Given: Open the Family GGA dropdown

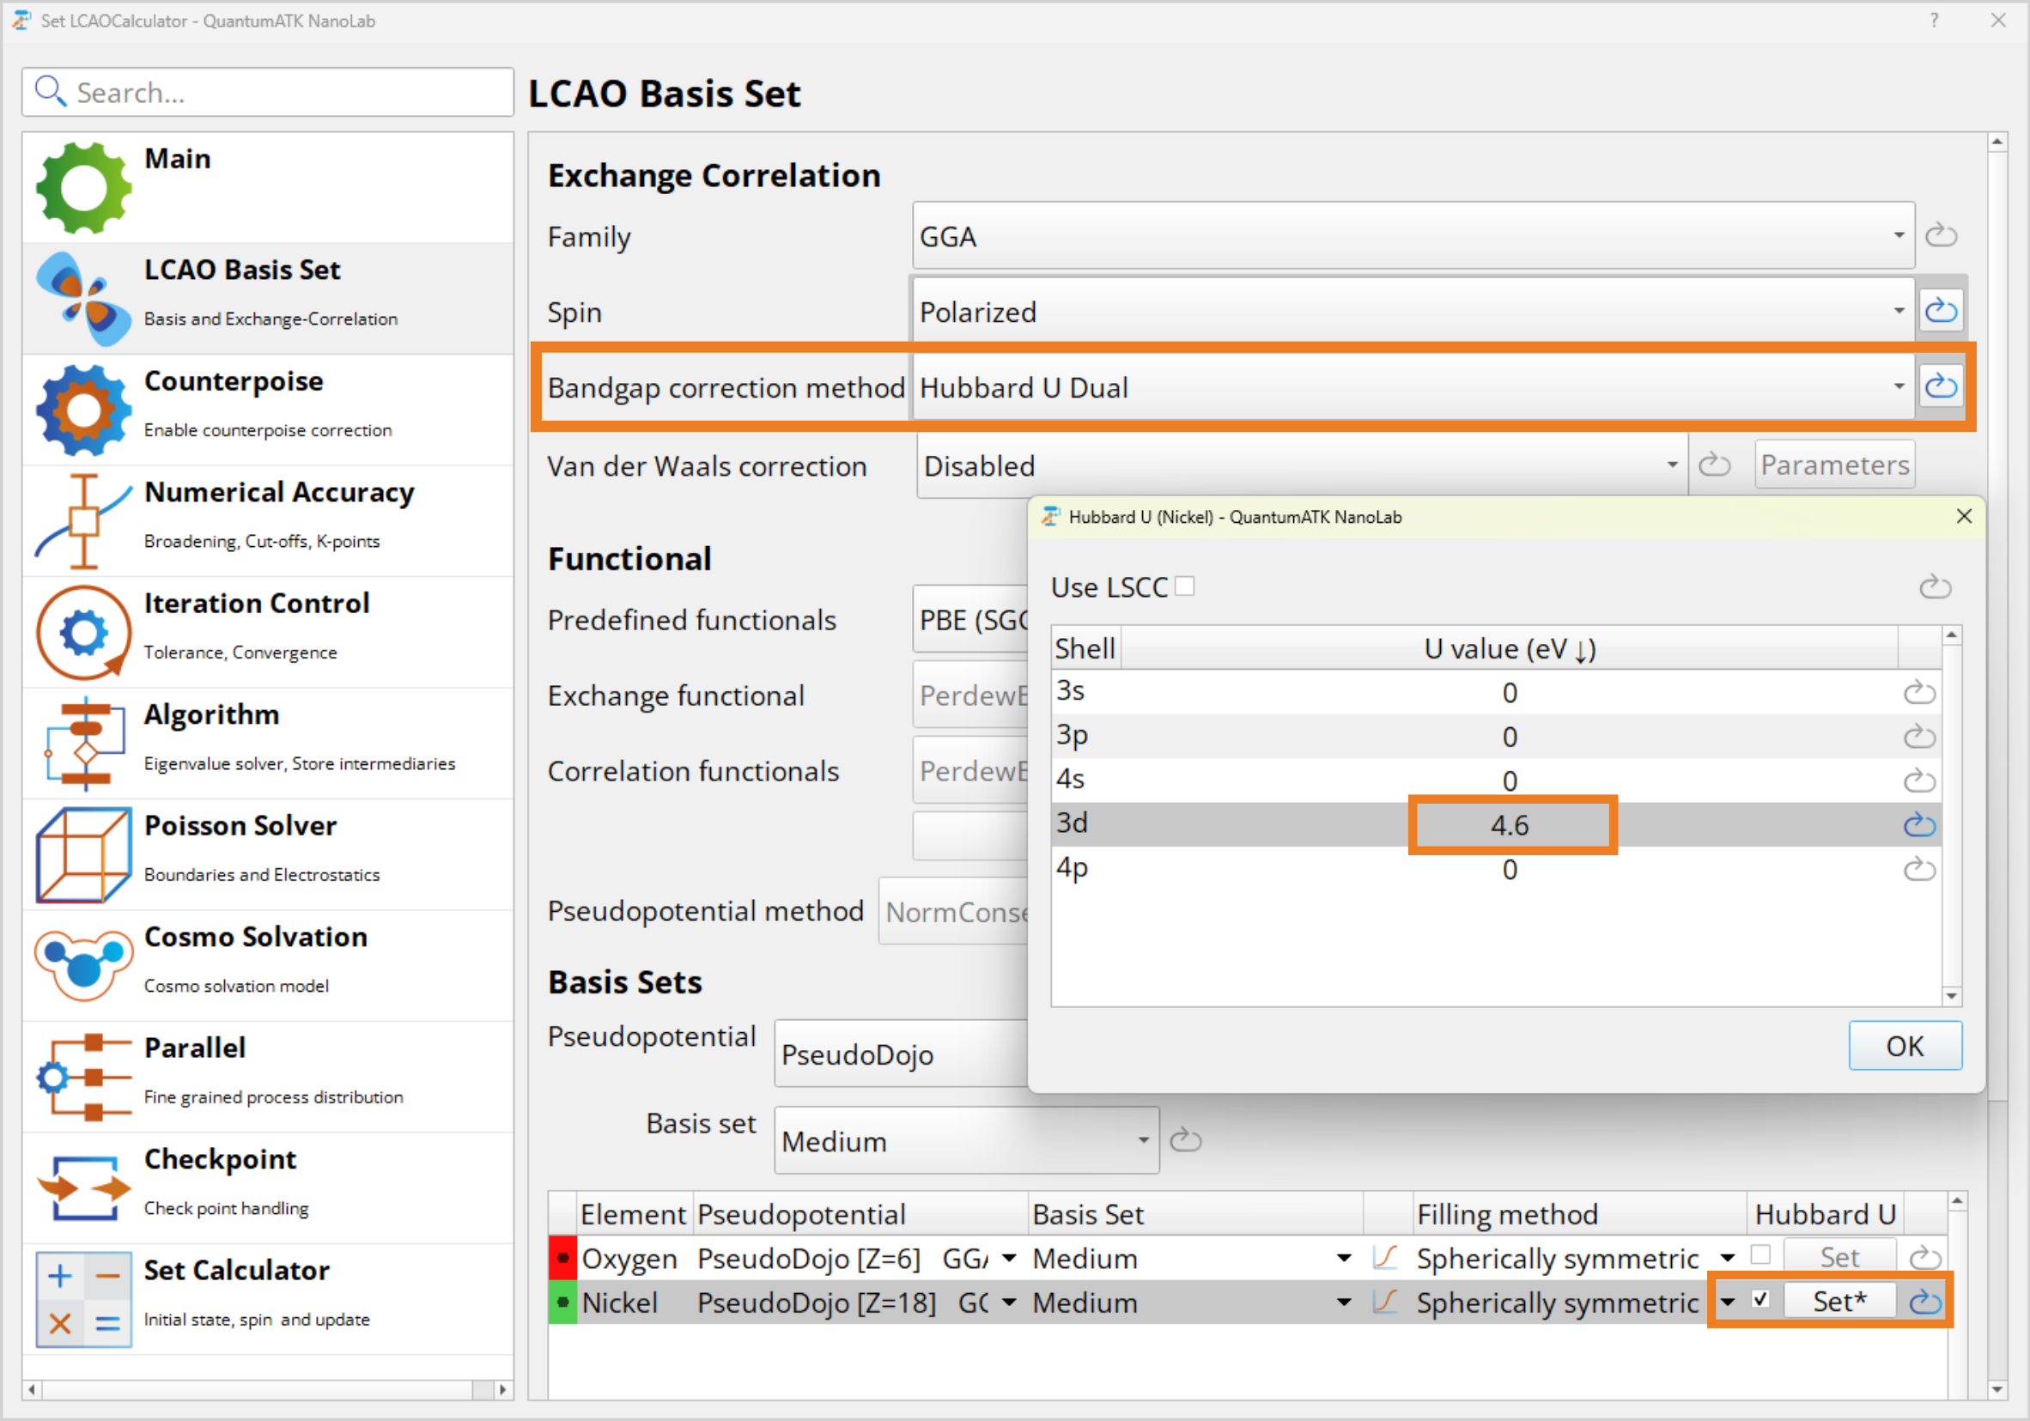Looking at the screenshot, I should tap(1412, 236).
